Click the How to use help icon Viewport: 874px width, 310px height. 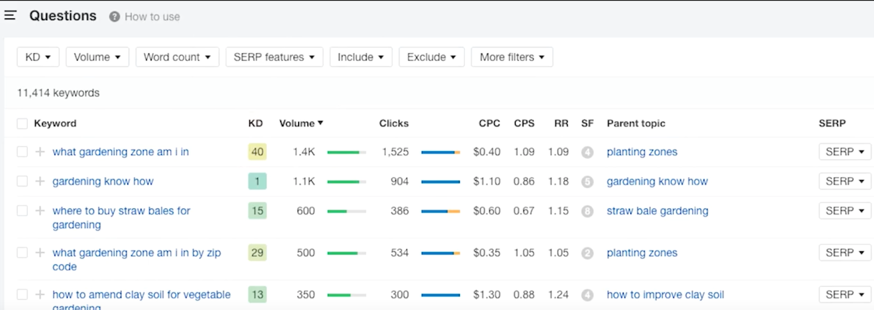[x=114, y=17]
